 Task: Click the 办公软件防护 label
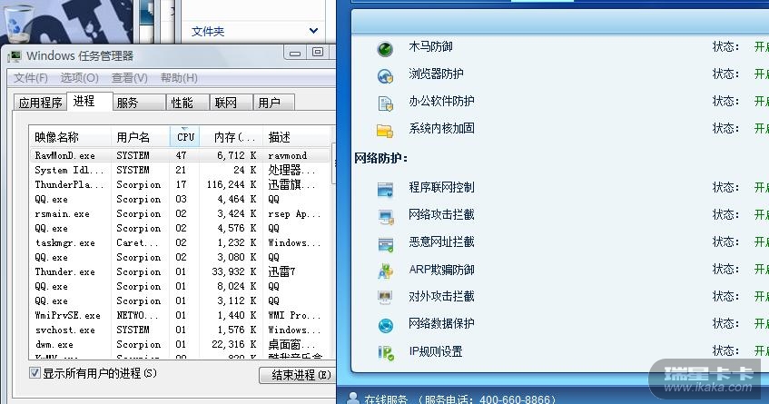click(x=441, y=102)
